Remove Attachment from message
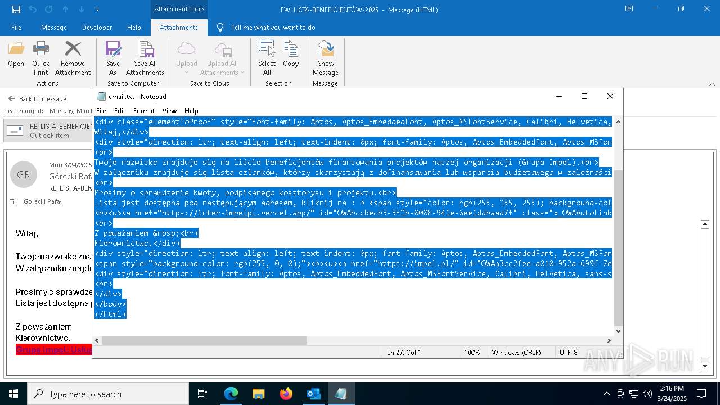 pos(73,58)
